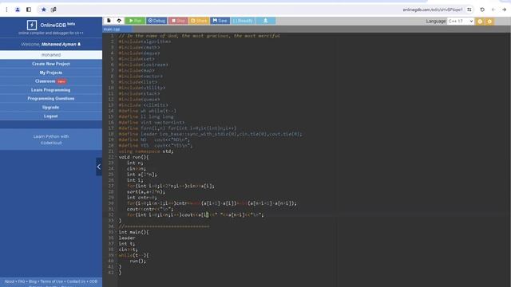Click the Upload File icon in toolbar
Image resolution: width=511 pixels, height=287 pixels.
point(119,21)
